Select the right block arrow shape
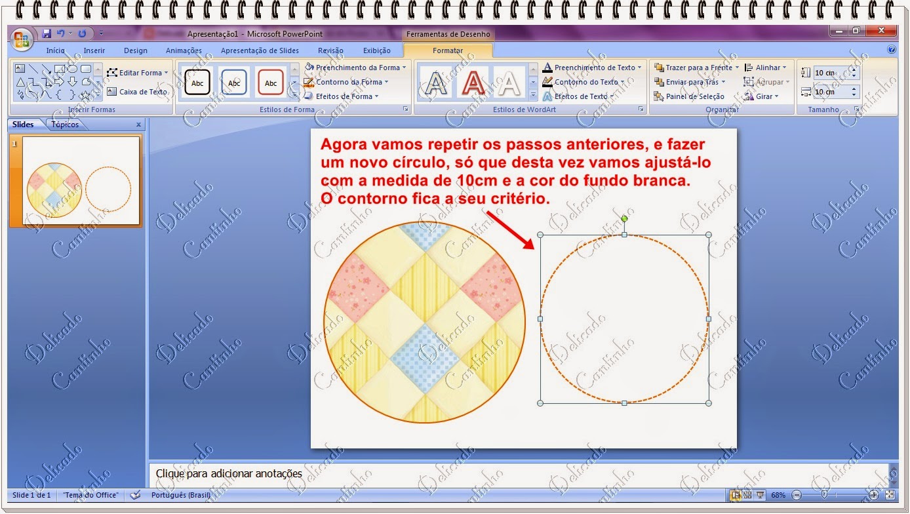910x514 pixels. [x=60, y=82]
